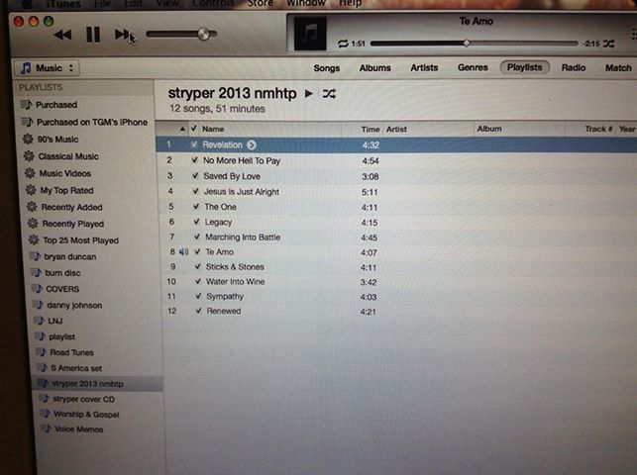Skip back to the previous track
Screen dimensions: 637x475
pos(62,35)
